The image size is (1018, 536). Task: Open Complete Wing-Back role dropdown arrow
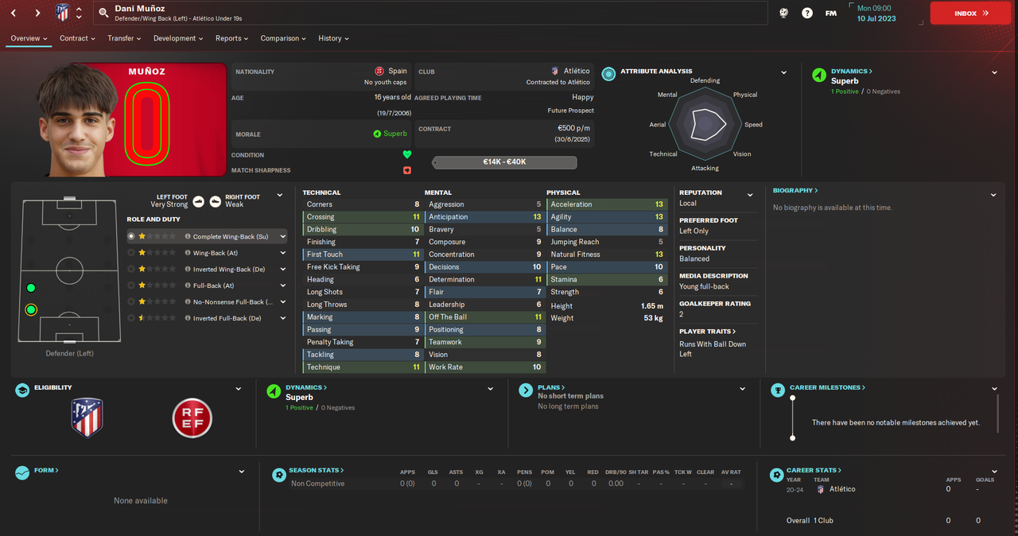click(x=282, y=236)
